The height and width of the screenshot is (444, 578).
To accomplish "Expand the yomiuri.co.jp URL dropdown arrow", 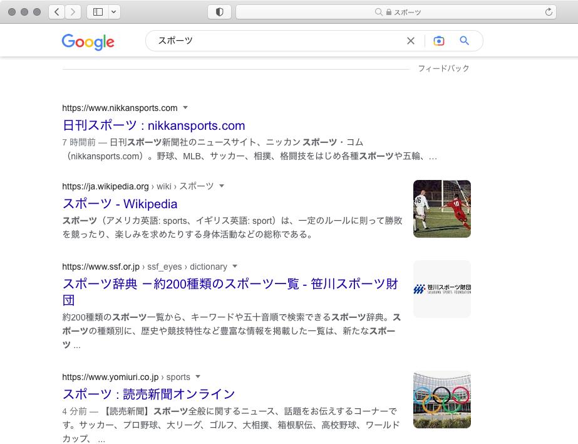I will point(198,377).
